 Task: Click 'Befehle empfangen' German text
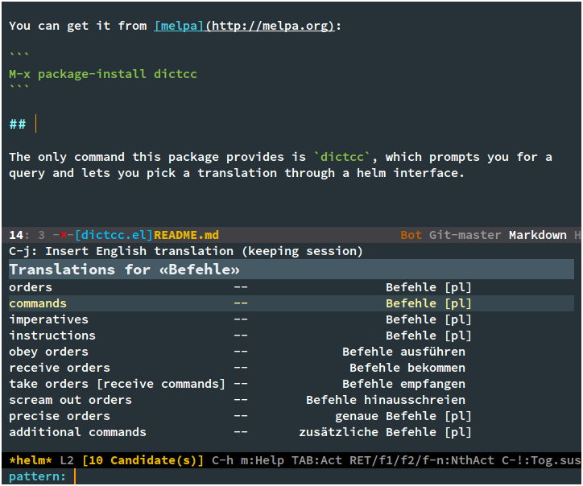point(403,384)
